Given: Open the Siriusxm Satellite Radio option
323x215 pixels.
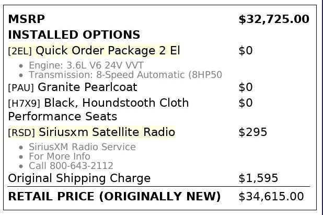Looking at the screenshot, I should coord(107,132).
